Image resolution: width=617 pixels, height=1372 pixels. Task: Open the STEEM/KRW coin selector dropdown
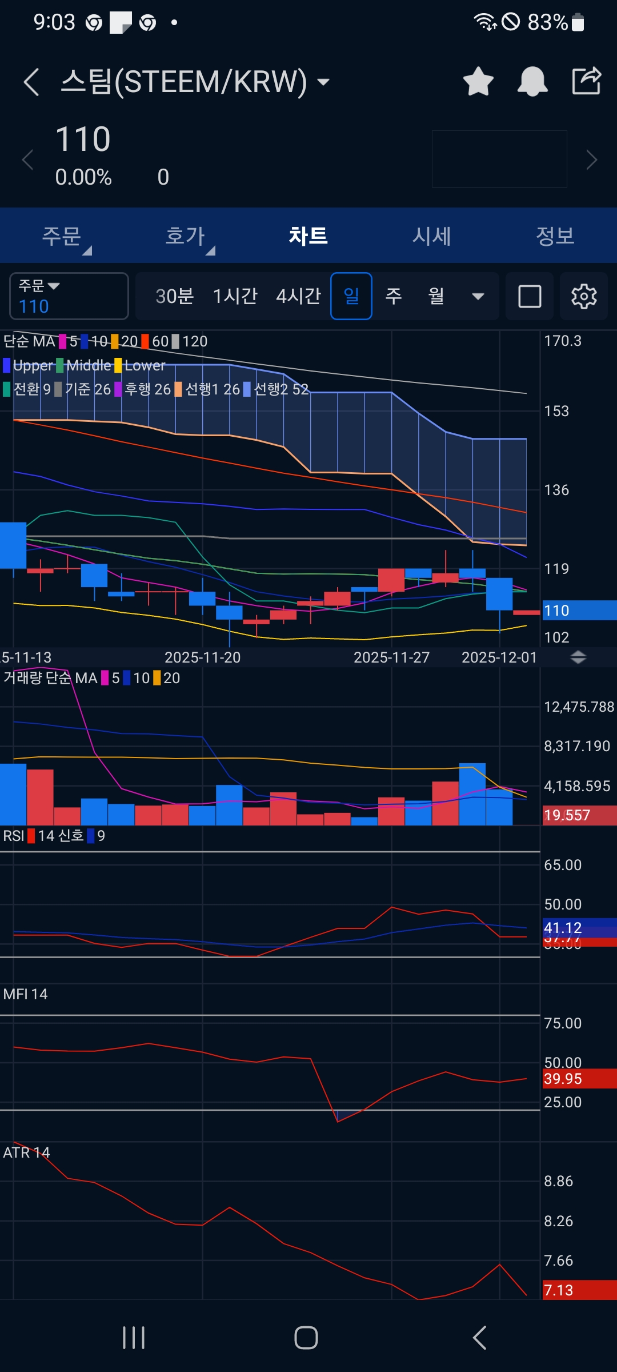tap(195, 82)
